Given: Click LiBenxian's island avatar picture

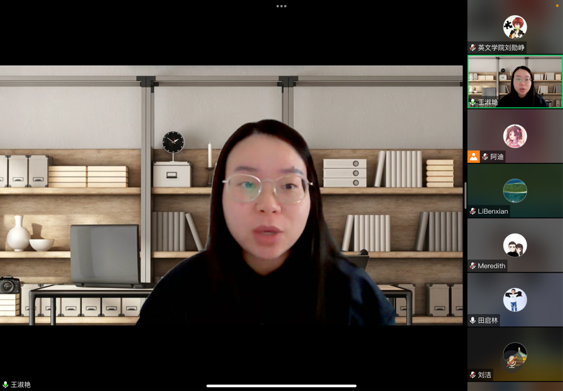Looking at the screenshot, I should tap(515, 191).
